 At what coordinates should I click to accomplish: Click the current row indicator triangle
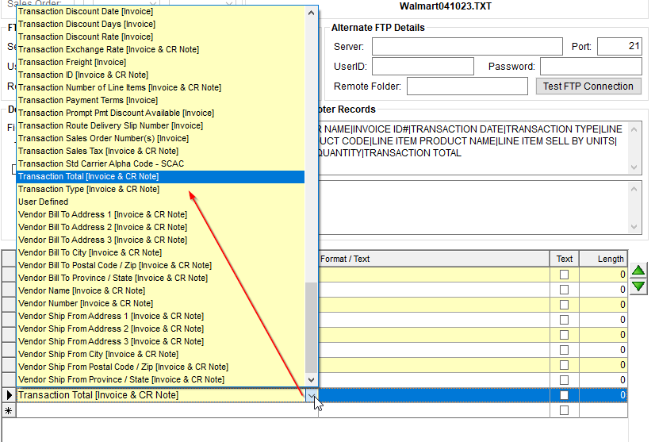point(9,394)
